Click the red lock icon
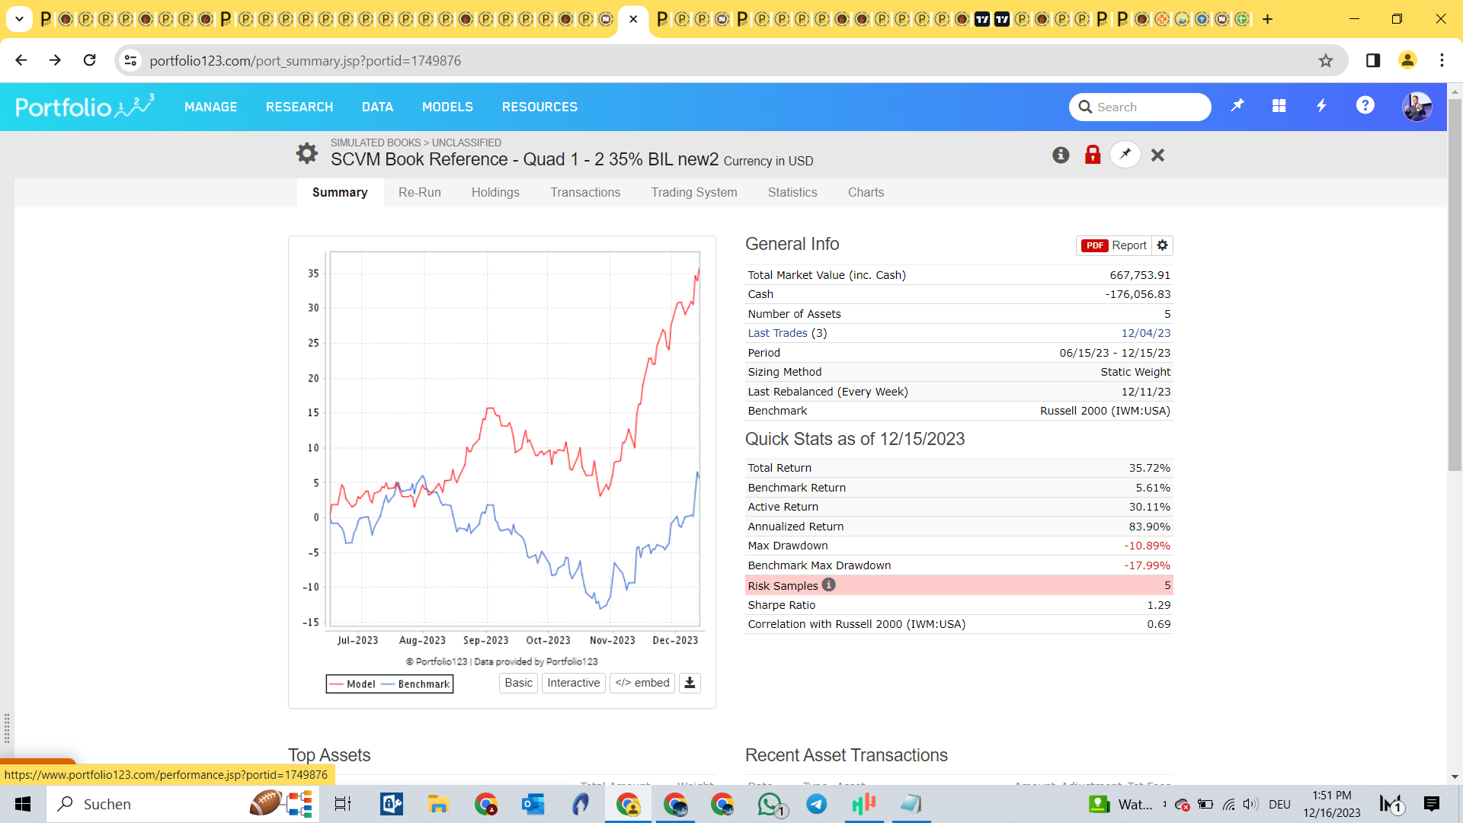Viewport: 1463px width, 823px height. click(x=1093, y=155)
